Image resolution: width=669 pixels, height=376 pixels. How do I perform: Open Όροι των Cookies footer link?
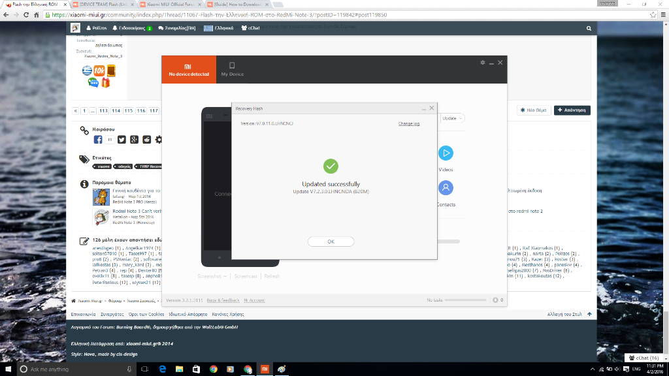point(146,314)
